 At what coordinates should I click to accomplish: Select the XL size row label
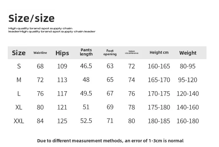tap(19, 107)
